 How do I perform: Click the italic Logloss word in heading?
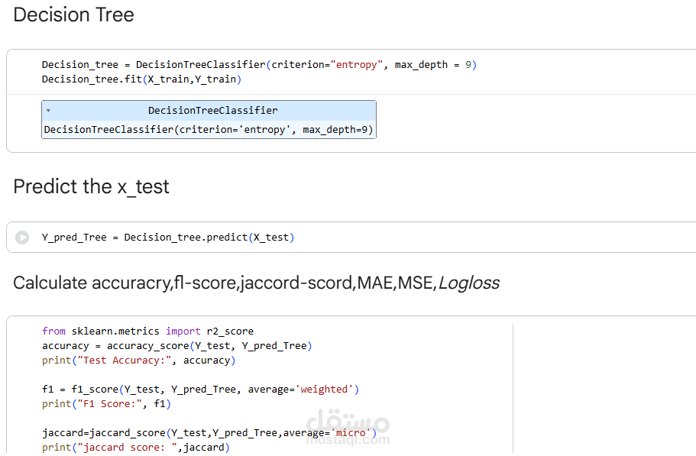[468, 283]
